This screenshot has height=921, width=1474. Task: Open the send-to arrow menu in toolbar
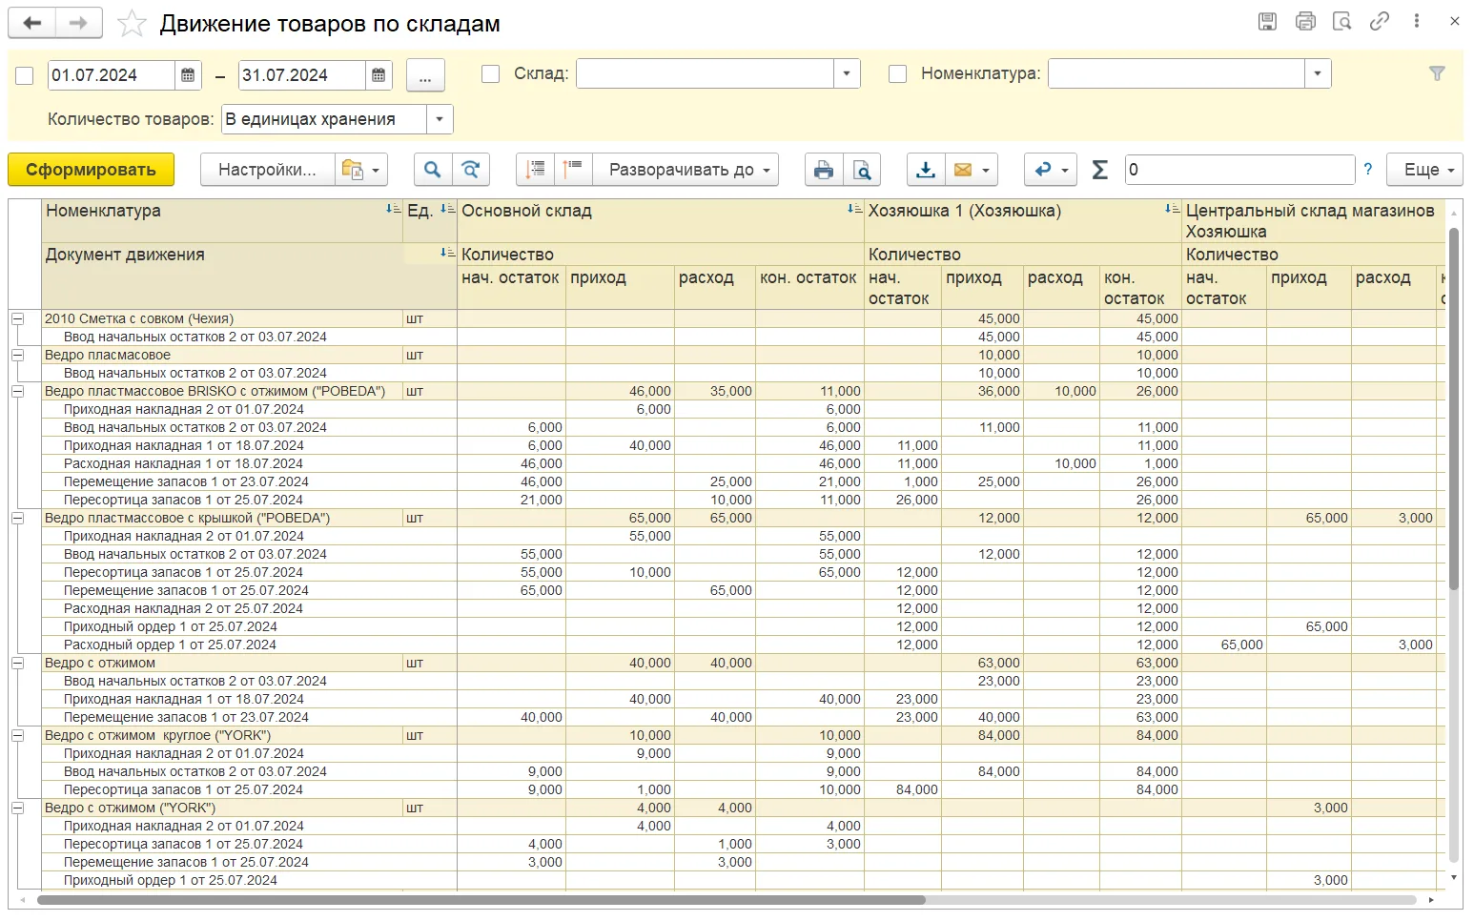[x=1051, y=170]
